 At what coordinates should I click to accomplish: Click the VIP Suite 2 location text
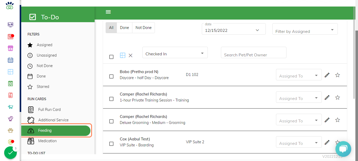point(195,142)
